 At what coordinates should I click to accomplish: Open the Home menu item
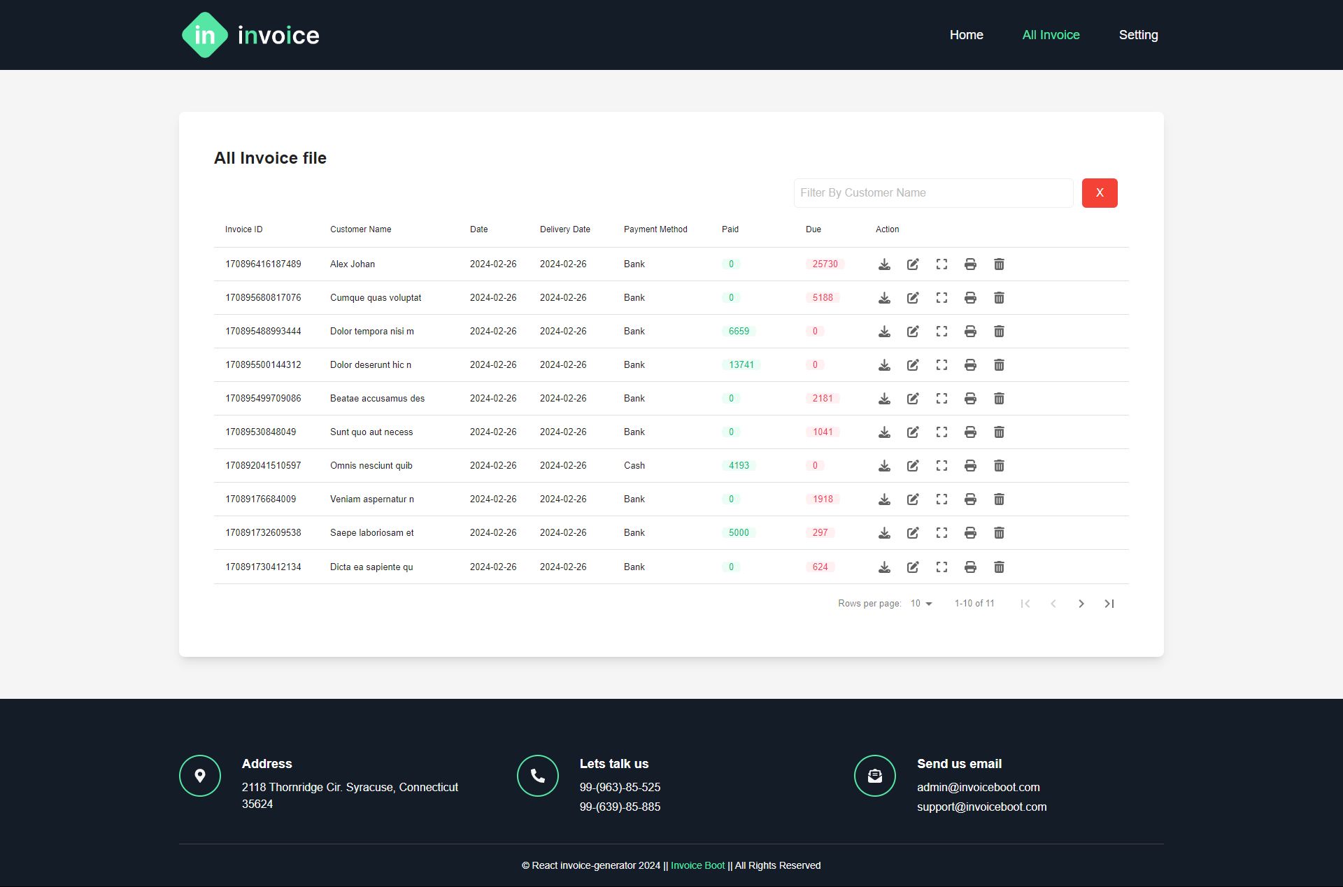(966, 35)
